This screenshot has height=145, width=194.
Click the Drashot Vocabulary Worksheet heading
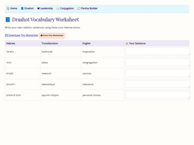(45, 20)
